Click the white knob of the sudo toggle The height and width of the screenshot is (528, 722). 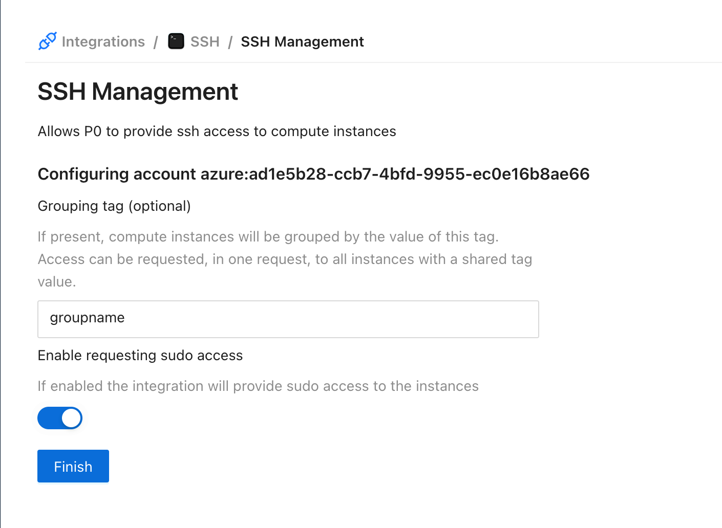[71, 418]
